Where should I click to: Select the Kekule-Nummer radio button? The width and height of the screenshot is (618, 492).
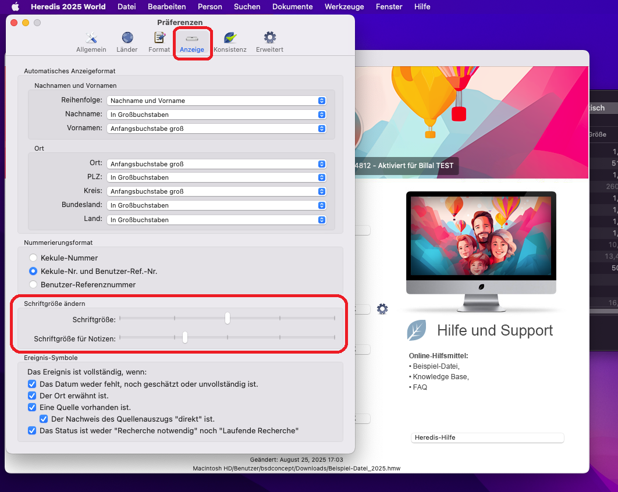click(33, 258)
